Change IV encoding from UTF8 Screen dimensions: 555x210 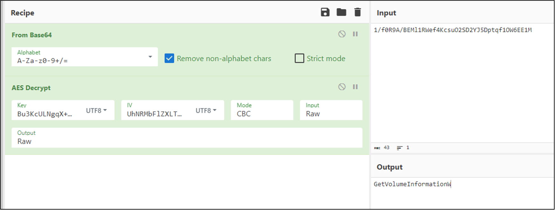pos(206,110)
